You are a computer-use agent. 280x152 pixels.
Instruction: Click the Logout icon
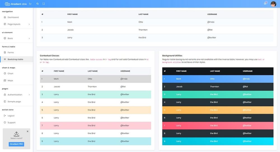pos(5,116)
